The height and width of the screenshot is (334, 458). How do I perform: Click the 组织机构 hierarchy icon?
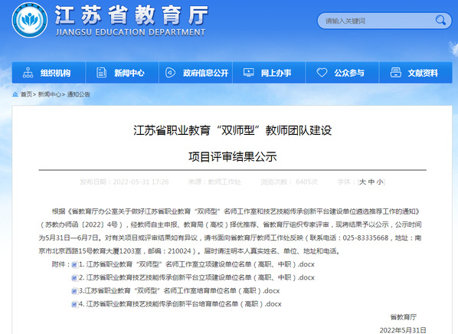pos(28,73)
